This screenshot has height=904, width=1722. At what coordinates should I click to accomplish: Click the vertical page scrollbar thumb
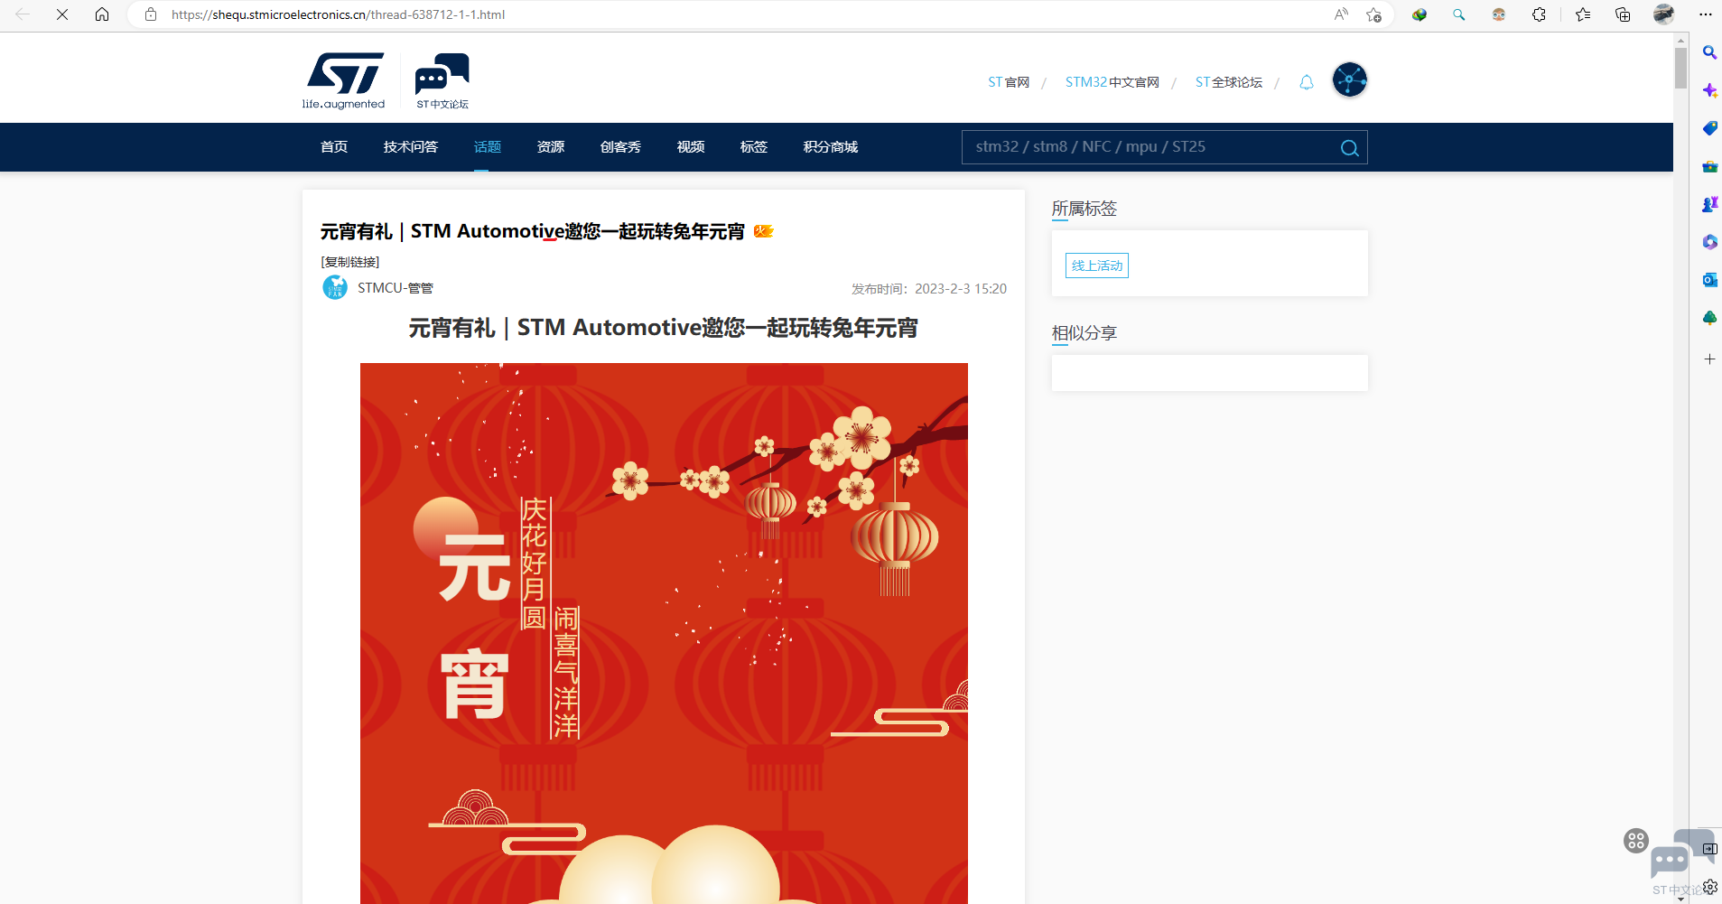1680,68
